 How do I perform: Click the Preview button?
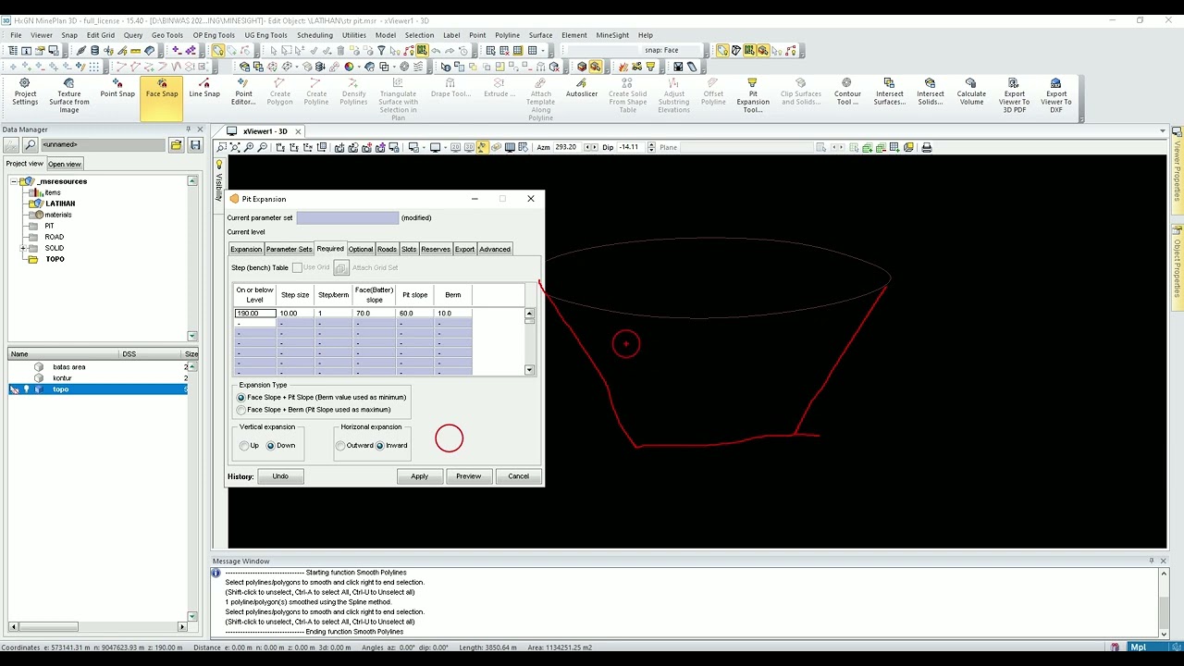pos(468,476)
